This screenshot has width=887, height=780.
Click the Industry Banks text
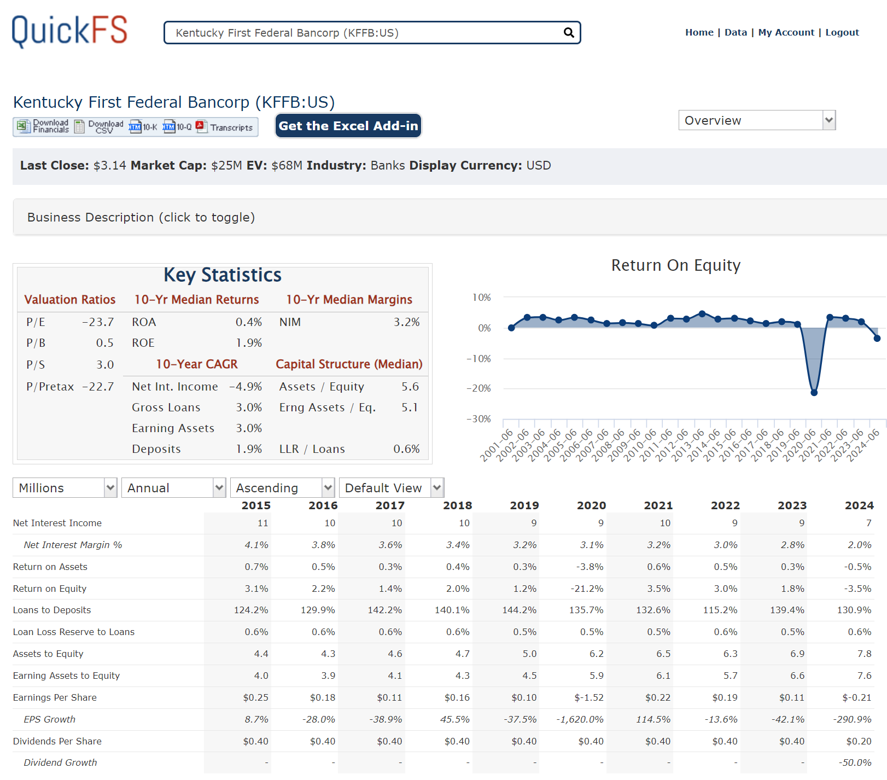356,165
